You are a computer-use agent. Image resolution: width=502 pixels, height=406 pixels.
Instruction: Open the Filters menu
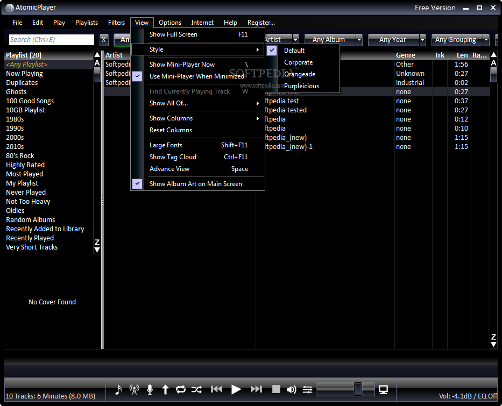tap(116, 23)
